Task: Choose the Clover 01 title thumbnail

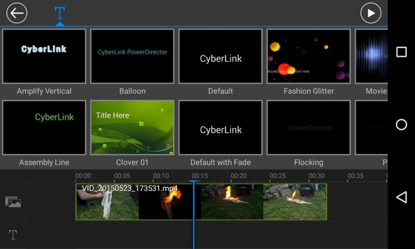Action: click(132, 128)
